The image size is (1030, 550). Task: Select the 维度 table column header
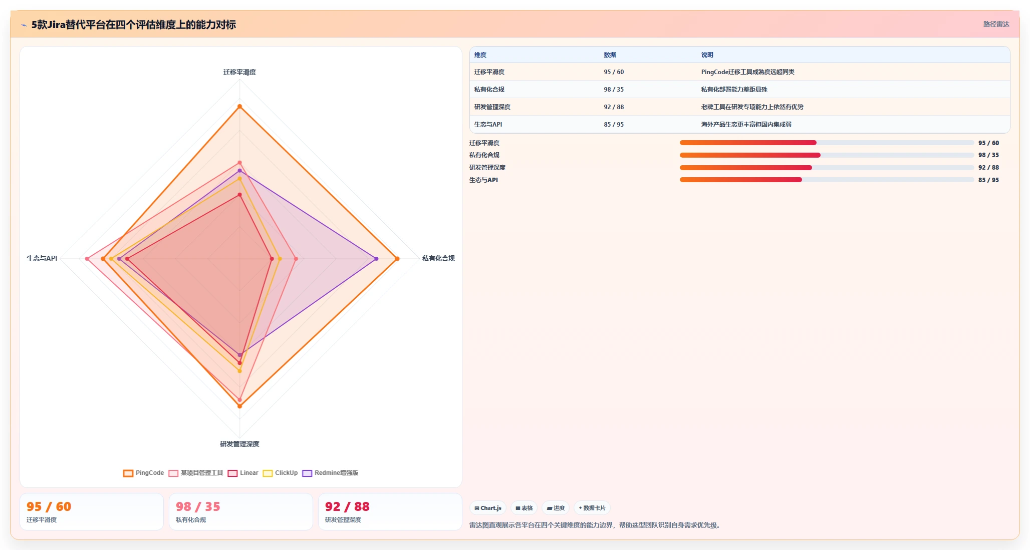[x=480, y=55]
